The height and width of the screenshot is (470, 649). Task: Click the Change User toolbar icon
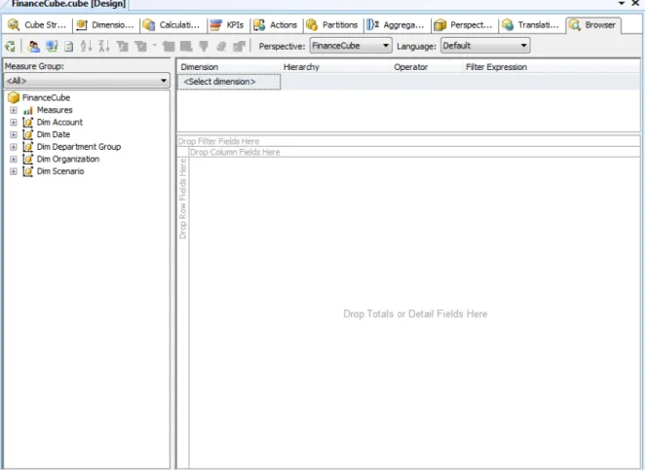(x=33, y=46)
